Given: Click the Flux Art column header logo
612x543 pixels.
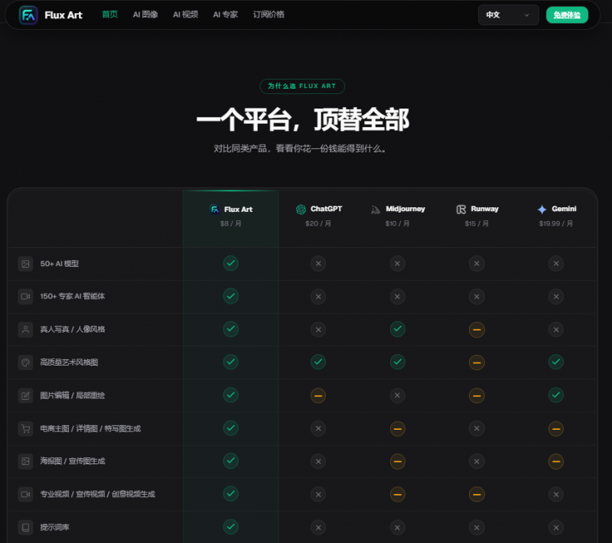Looking at the screenshot, I should tap(215, 210).
